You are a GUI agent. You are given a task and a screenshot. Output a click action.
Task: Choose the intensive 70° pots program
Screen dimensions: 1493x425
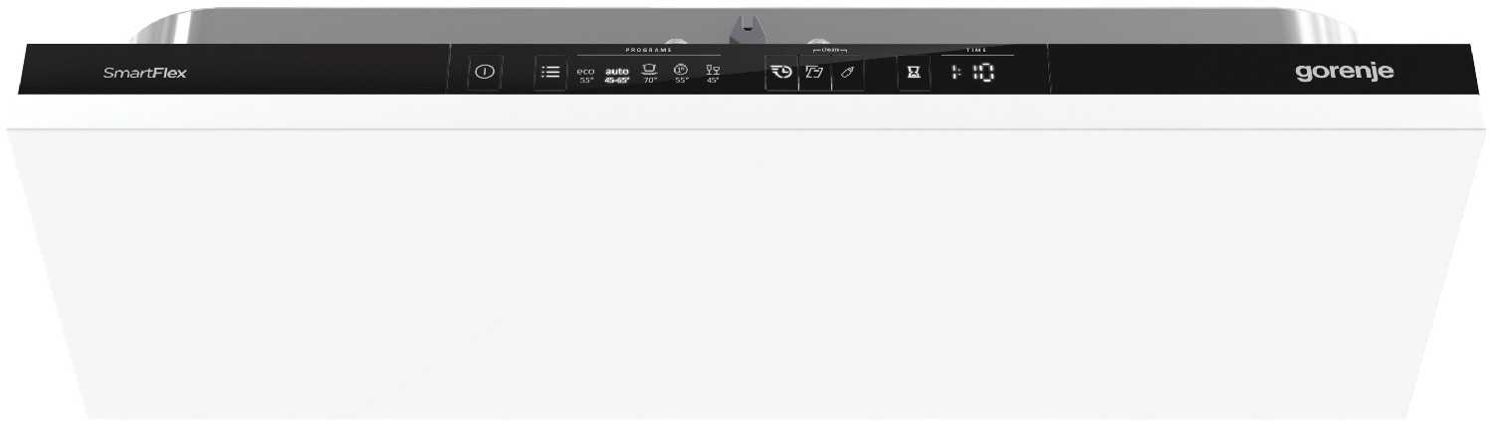[650, 74]
